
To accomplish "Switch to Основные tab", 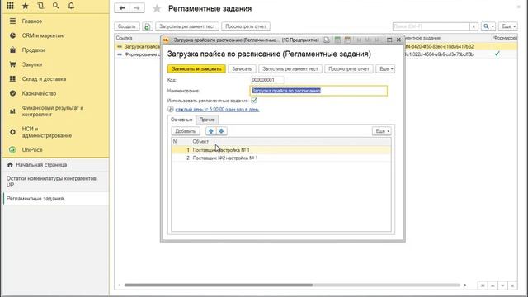I will (x=181, y=120).
